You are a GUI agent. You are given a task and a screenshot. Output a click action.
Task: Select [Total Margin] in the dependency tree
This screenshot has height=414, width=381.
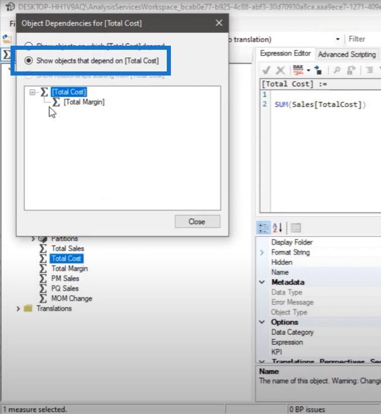tap(84, 102)
